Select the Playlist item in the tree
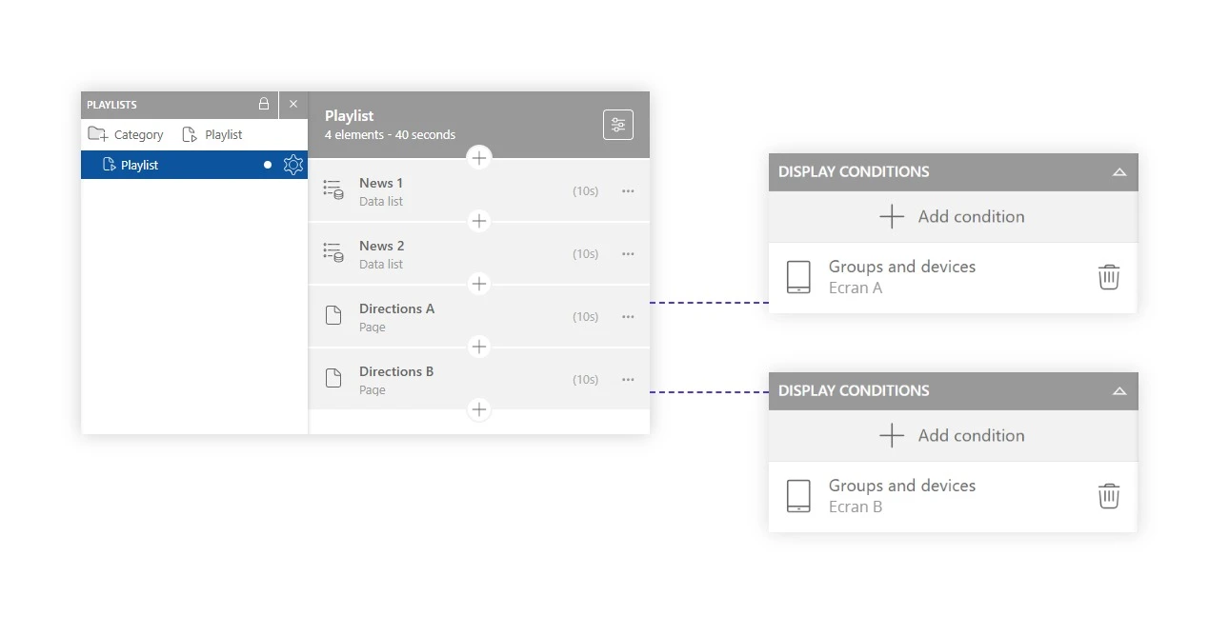 coord(139,165)
